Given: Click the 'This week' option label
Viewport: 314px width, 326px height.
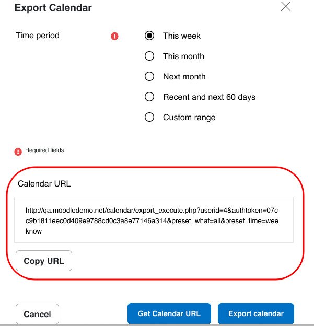Looking at the screenshot, I should 182,36.
